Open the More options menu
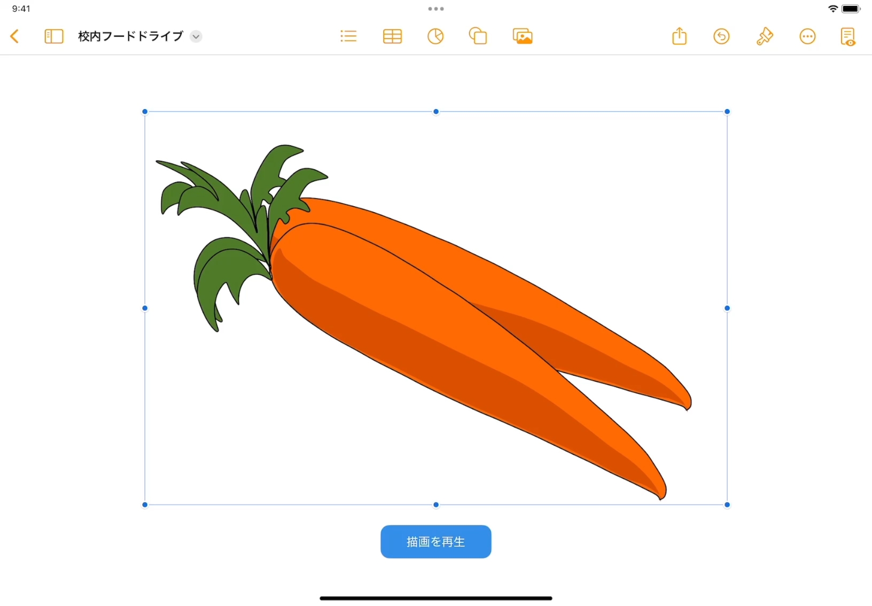Viewport: 872px width, 606px height. [x=807, y=36]
